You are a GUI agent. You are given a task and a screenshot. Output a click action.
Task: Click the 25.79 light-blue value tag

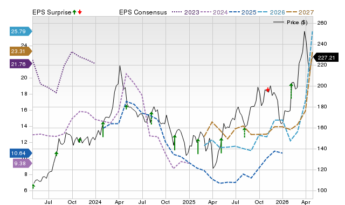[x=20, y=31]
